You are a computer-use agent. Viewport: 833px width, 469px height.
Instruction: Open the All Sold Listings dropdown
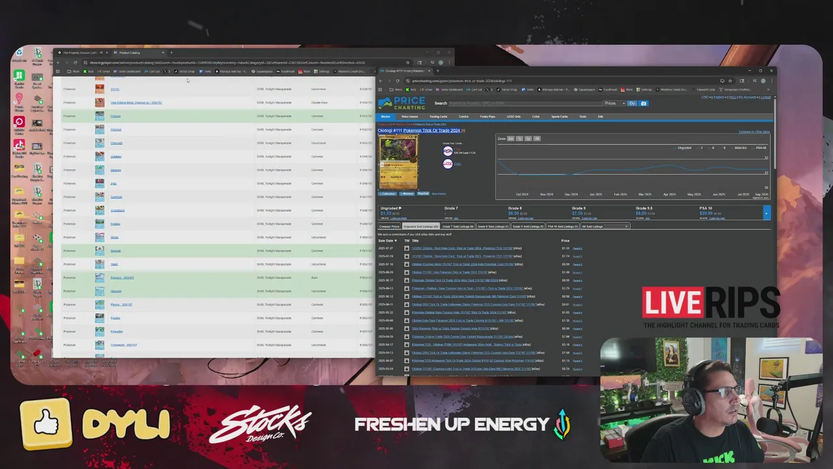tap(605, 226)
